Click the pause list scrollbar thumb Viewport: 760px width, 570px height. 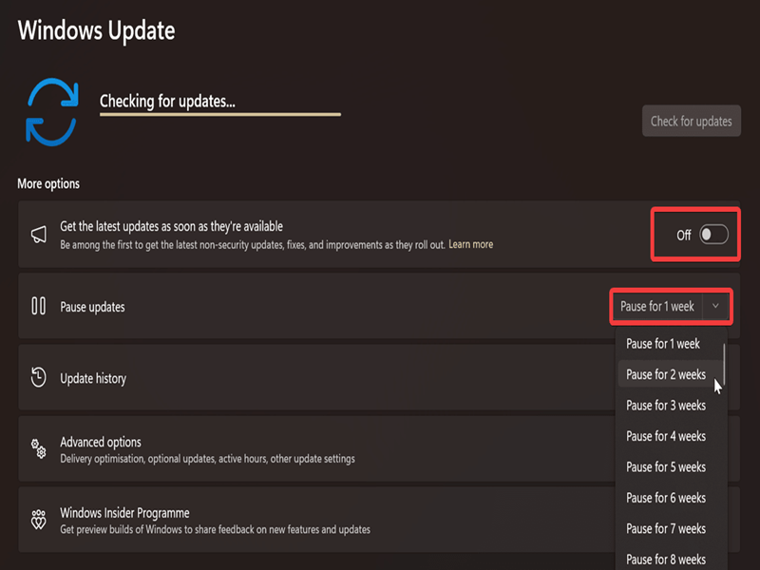tap(724, 364)
